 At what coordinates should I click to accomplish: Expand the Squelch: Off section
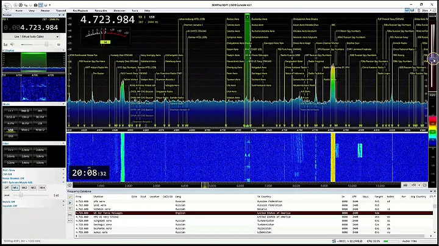[x=63, y=206]
